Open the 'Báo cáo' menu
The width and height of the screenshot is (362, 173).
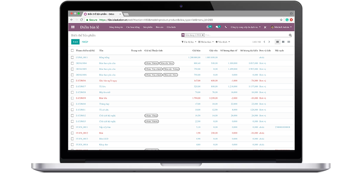[x=159, y=27]
